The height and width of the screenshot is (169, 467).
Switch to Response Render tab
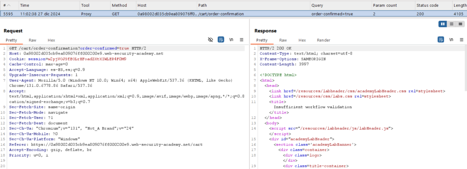[x=323, y=40]
